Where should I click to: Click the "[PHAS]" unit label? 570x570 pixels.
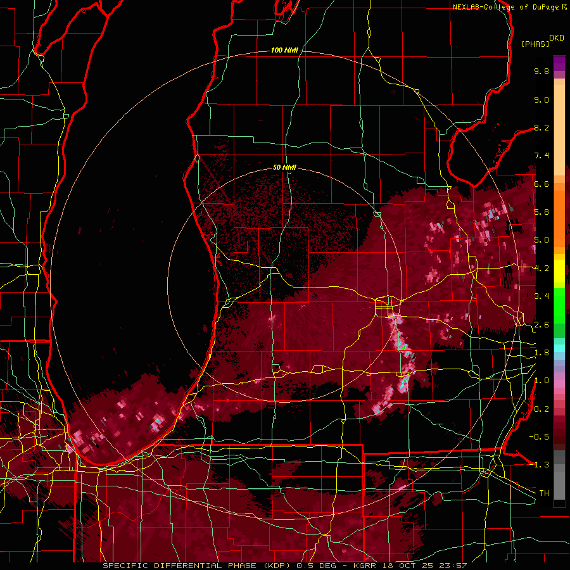point(535,44)
